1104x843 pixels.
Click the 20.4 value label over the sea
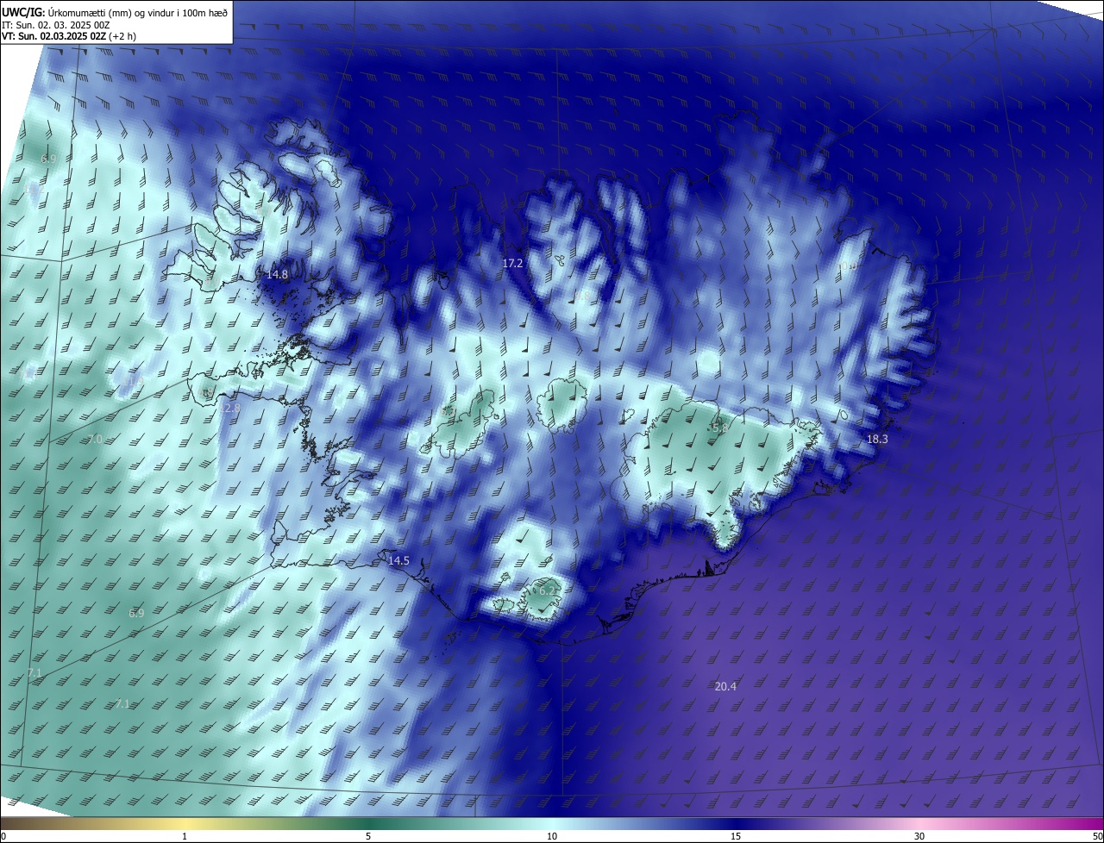[x=726, y=686]
